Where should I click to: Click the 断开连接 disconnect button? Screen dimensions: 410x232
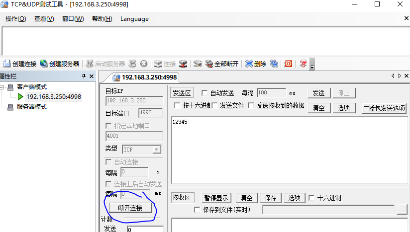pyautogui.click(x=130, y=208)
